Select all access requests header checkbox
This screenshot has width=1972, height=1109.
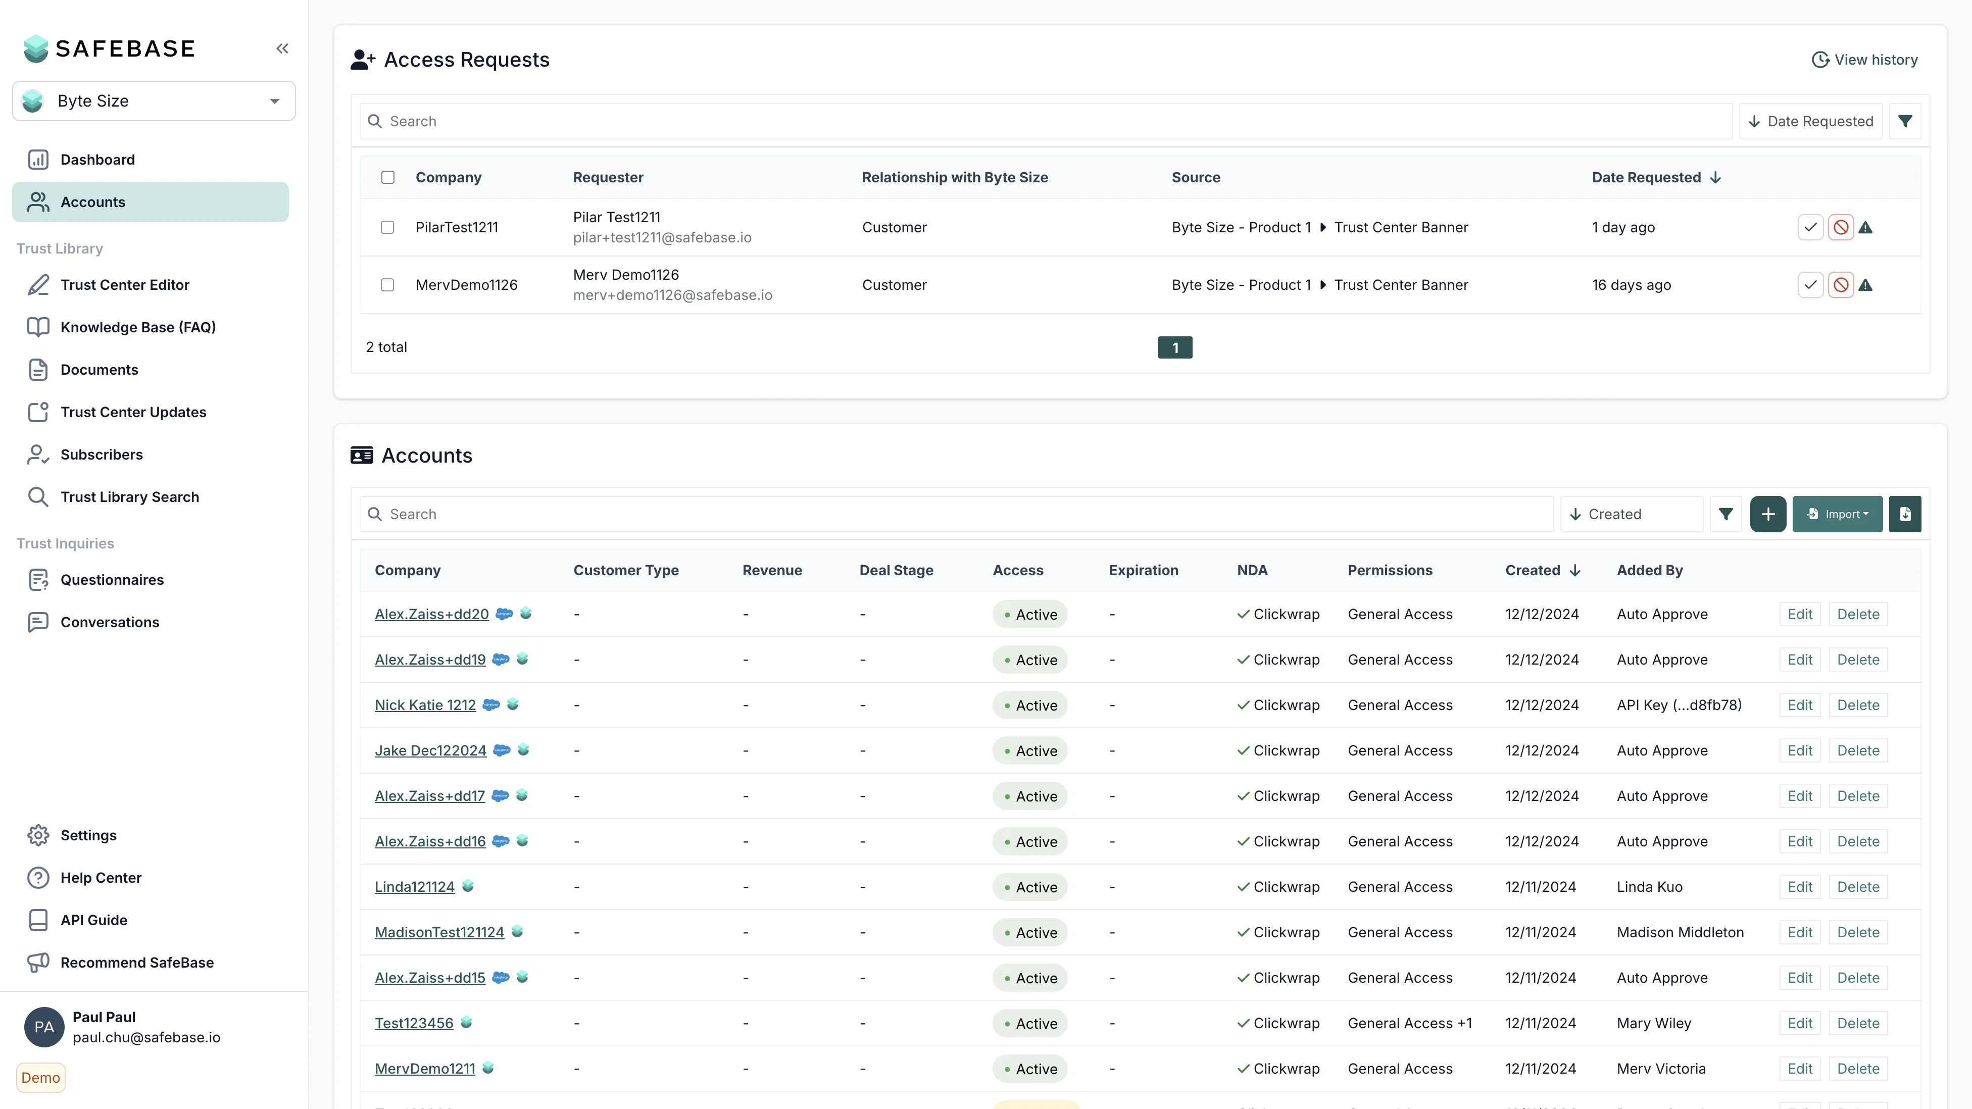388,178
